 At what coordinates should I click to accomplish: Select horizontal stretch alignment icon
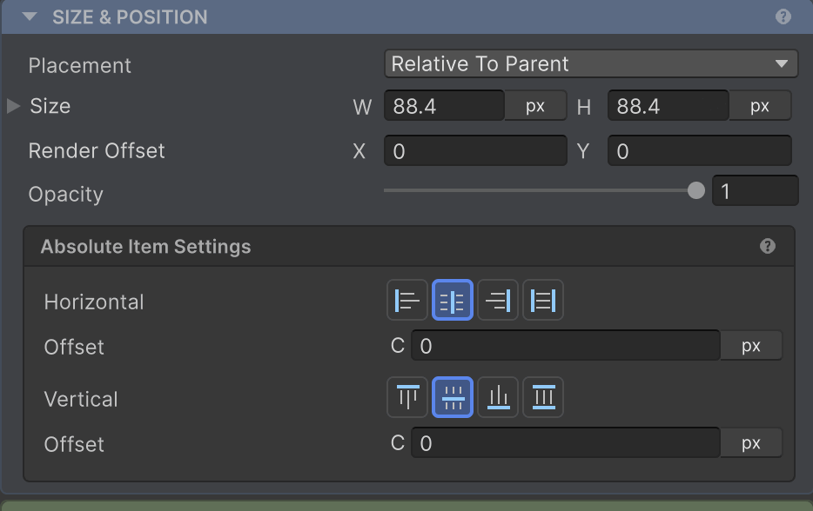(x=543, y=301)
